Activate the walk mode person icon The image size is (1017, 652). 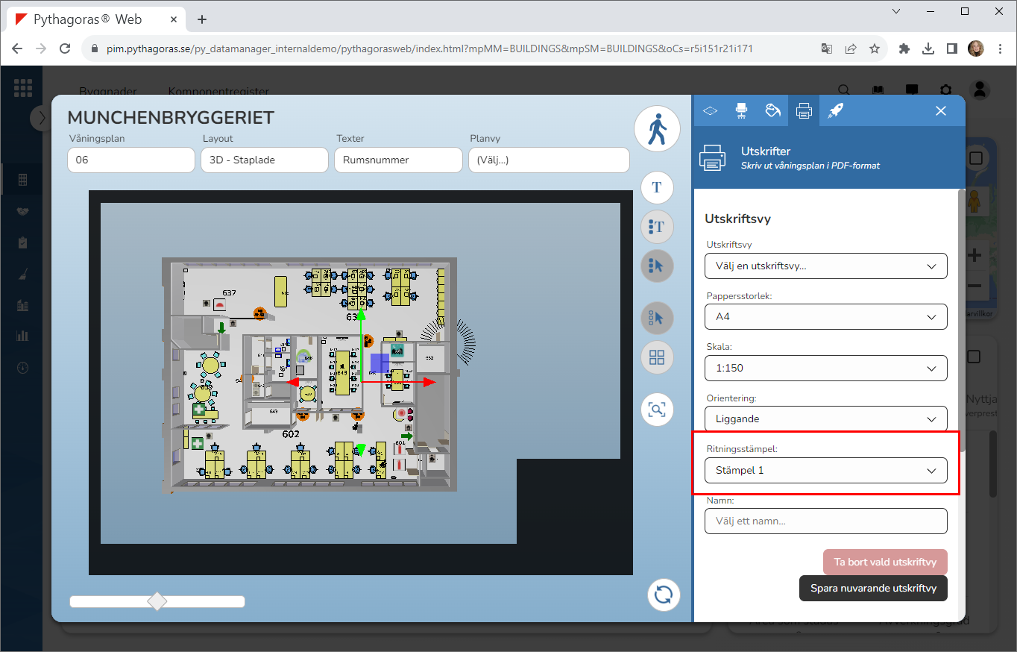click(657, 129)
